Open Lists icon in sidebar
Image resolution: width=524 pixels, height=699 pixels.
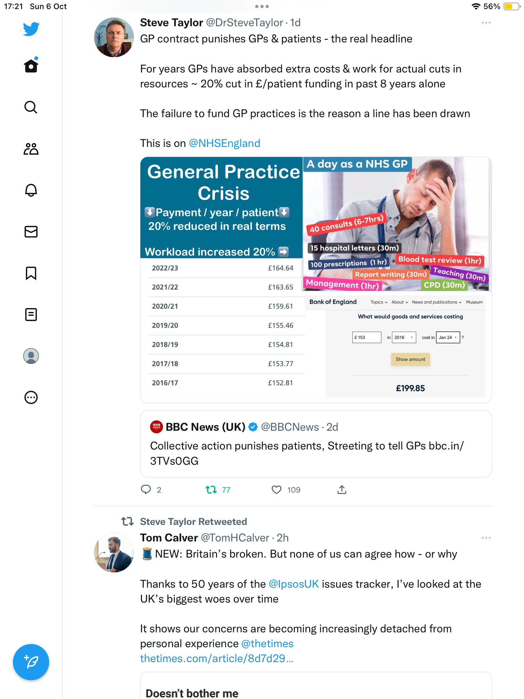pyautogui.click(x=31, y=315)
